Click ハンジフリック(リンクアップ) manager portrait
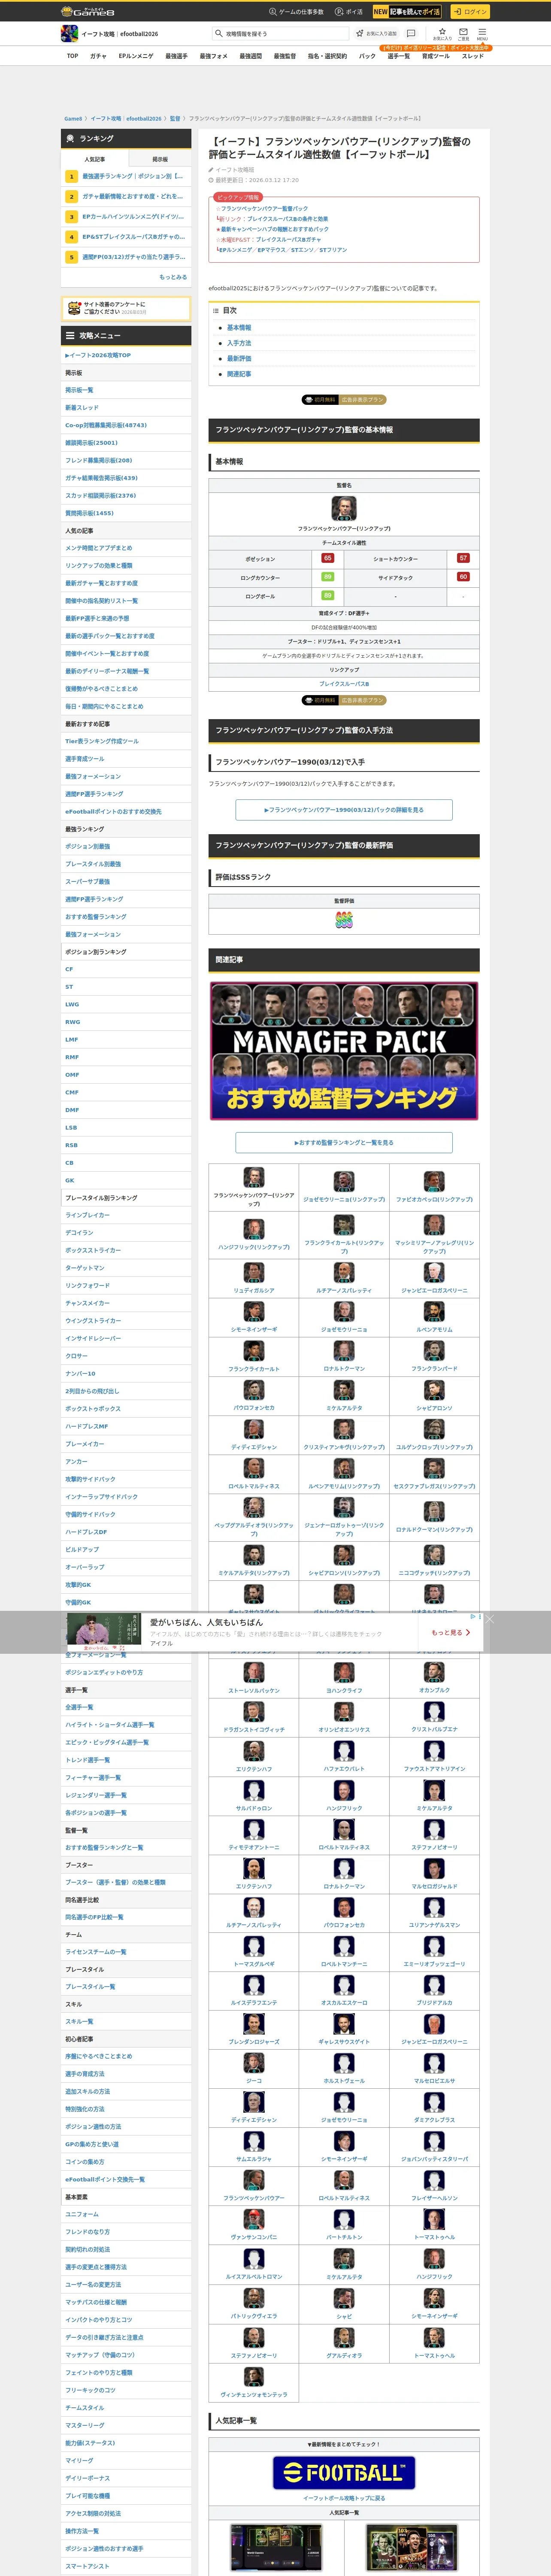Viewport: 551px width, 2576px height. tap(254, 1230)
